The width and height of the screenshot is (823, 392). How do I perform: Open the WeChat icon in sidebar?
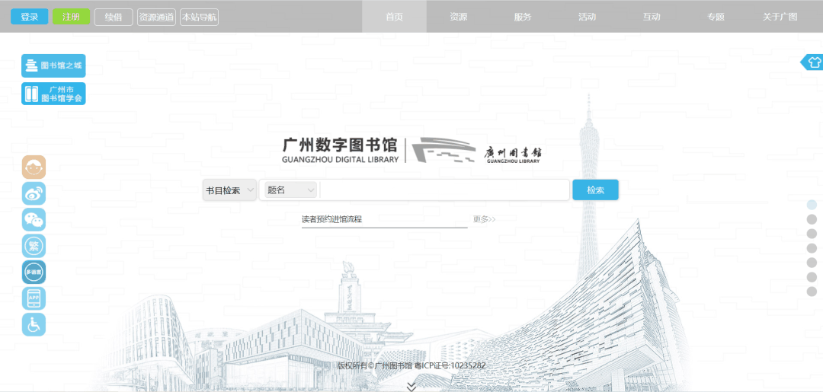[x=34, y=220]
